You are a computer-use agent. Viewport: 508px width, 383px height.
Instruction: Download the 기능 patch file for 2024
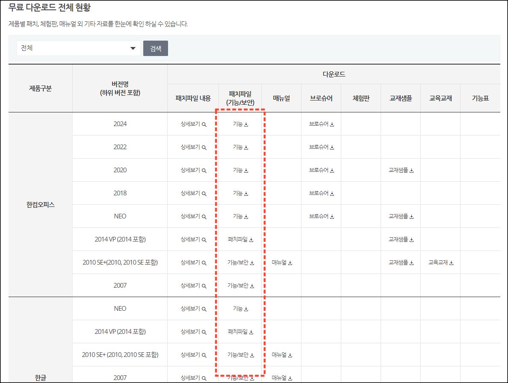point(240,124)
